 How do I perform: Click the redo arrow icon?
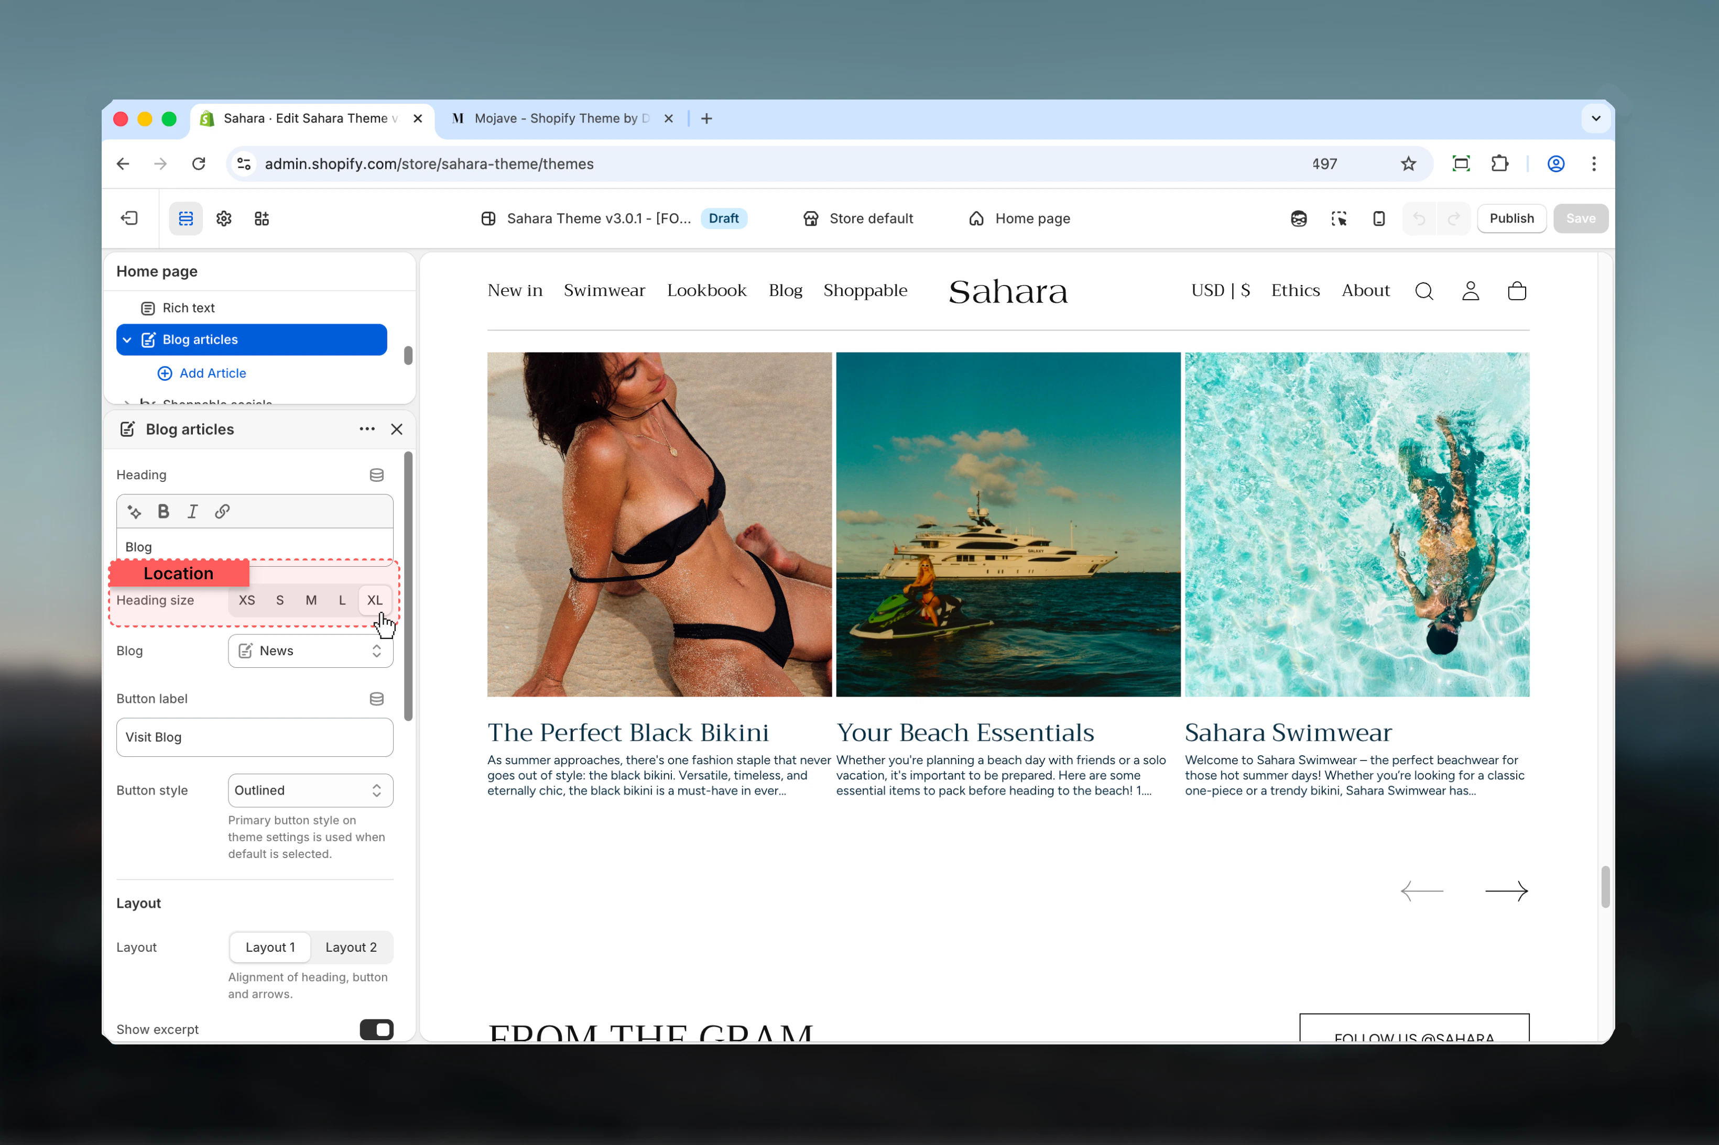[x=1454, y=218]
